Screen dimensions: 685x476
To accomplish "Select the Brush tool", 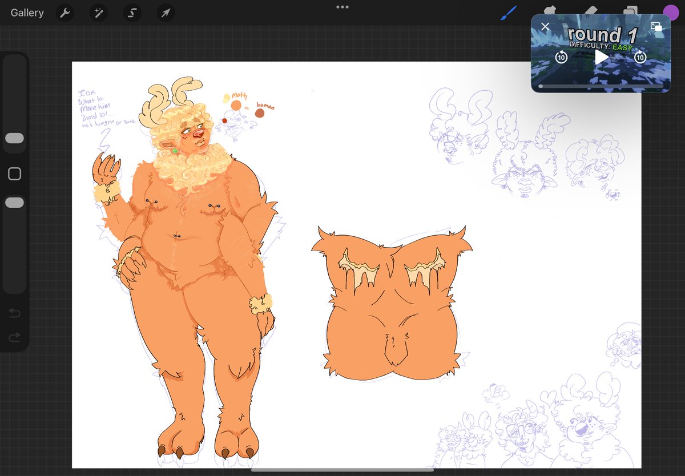I will pos(509,13).
